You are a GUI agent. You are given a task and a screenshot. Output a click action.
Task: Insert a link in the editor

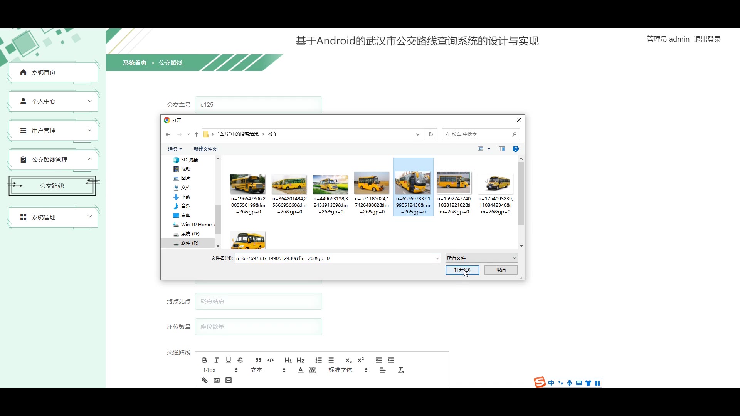[205, 381]
